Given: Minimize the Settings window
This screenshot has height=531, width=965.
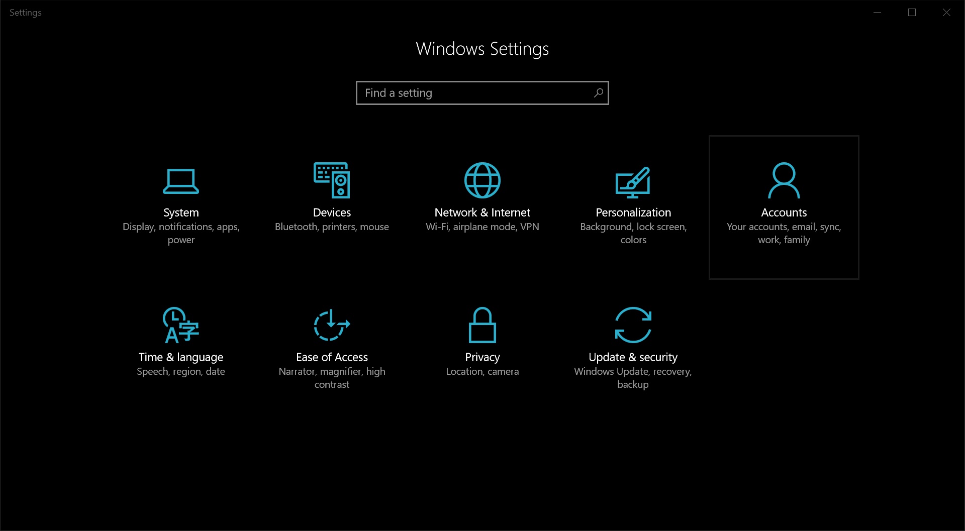Looking at the screenshot, I should pos(877,12).
